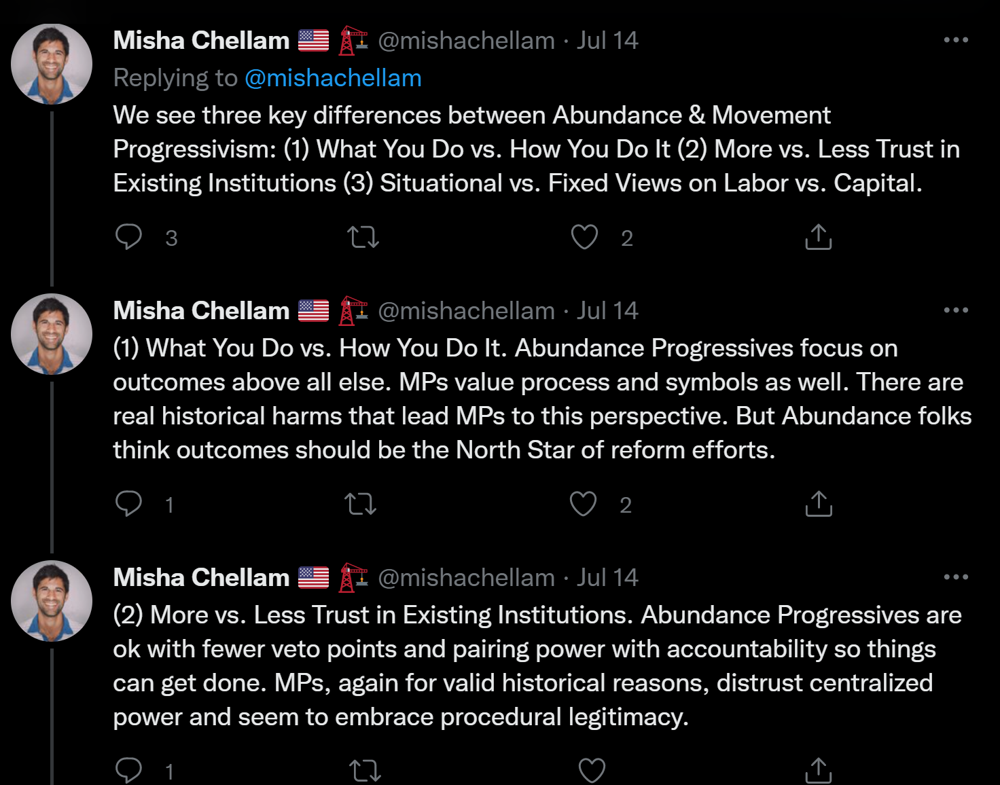Open more options on second tweet
The image size is (1000, 785).
pos(956,310)
